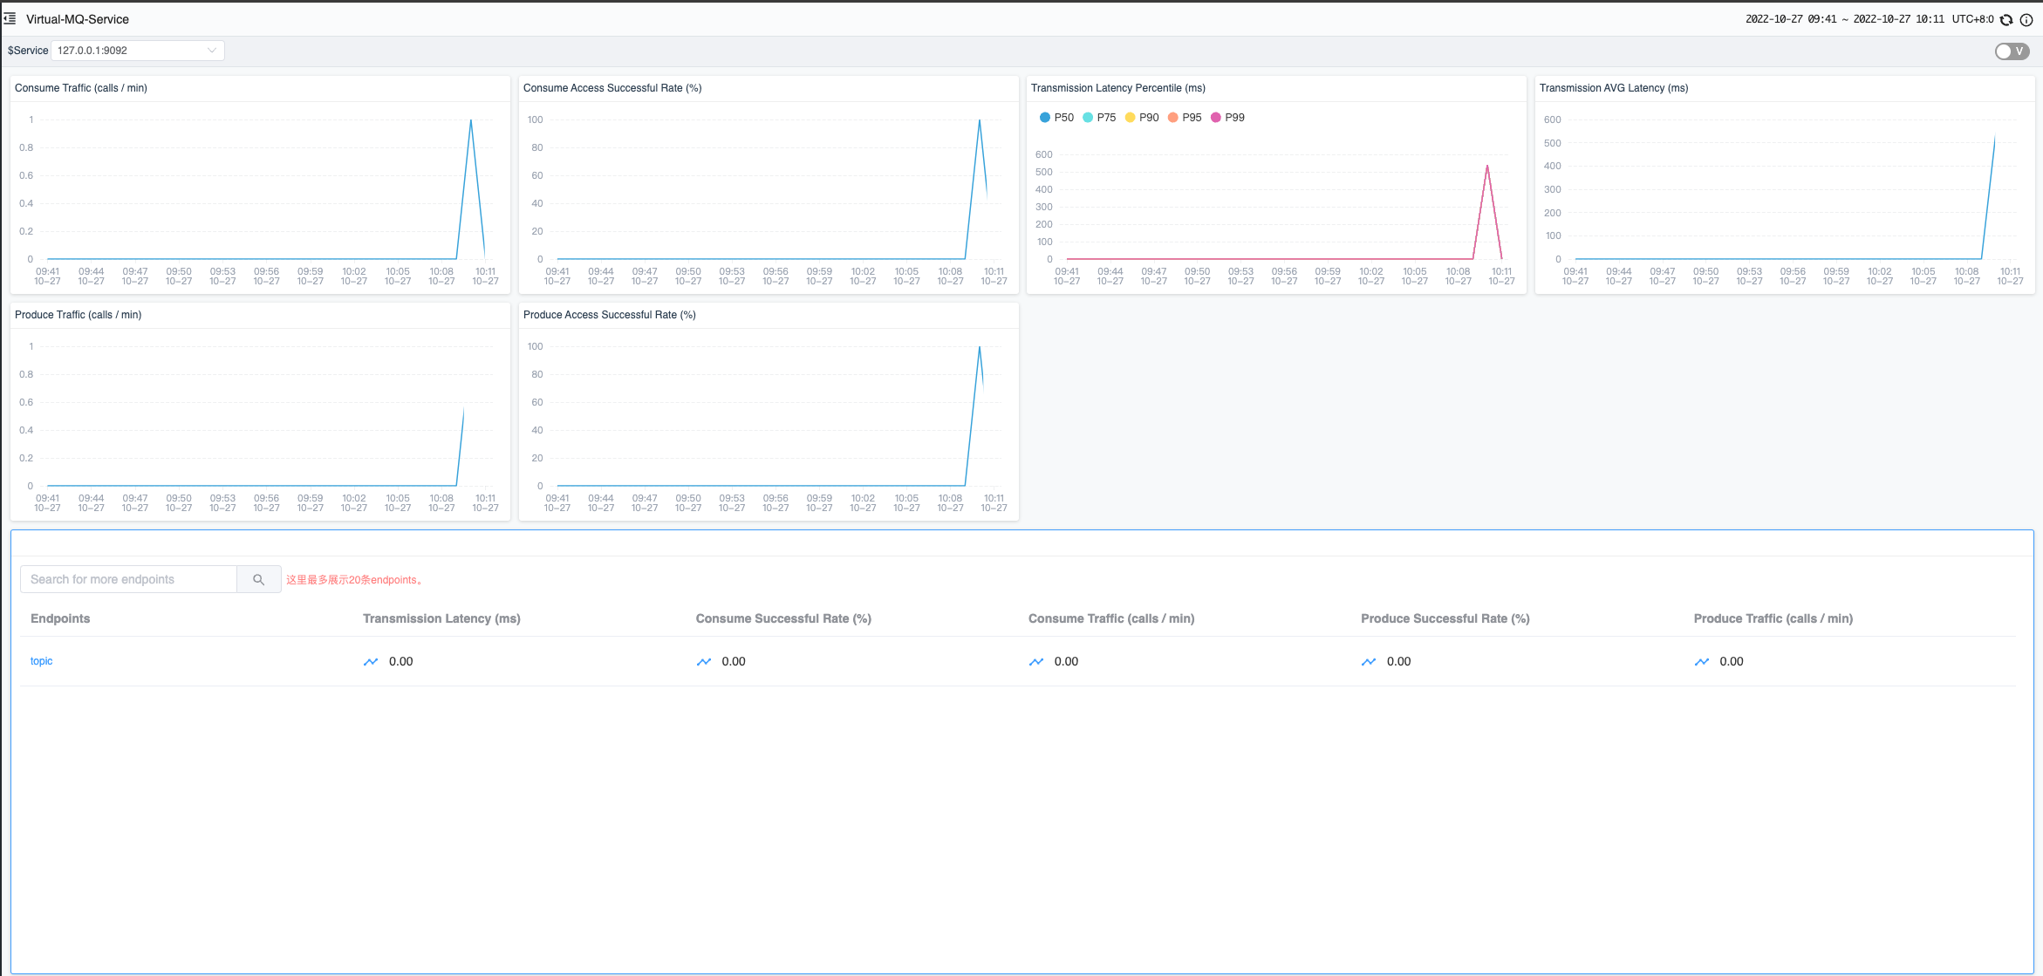Open the topic endpoint link
Screen dimensions: 2043x976
[x=42, y=661]
